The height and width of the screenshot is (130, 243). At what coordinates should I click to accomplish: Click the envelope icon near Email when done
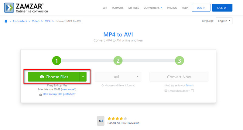[x=165, y=91]
